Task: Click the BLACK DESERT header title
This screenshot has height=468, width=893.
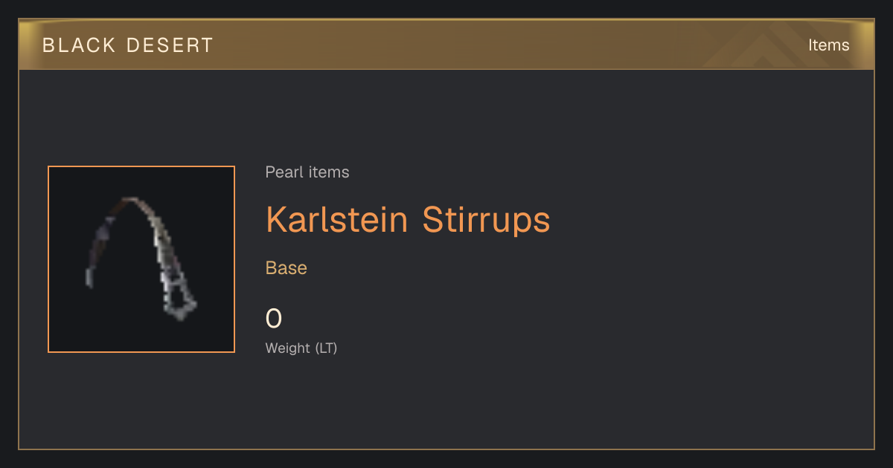Action: [x=128, y=45]
